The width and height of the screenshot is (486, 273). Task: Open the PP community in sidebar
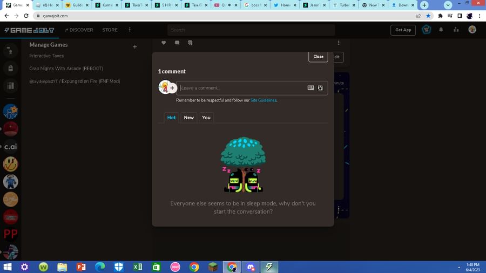click(11, 234)
